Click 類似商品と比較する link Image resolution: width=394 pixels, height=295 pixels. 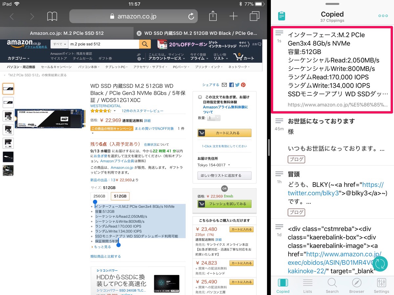105,256
